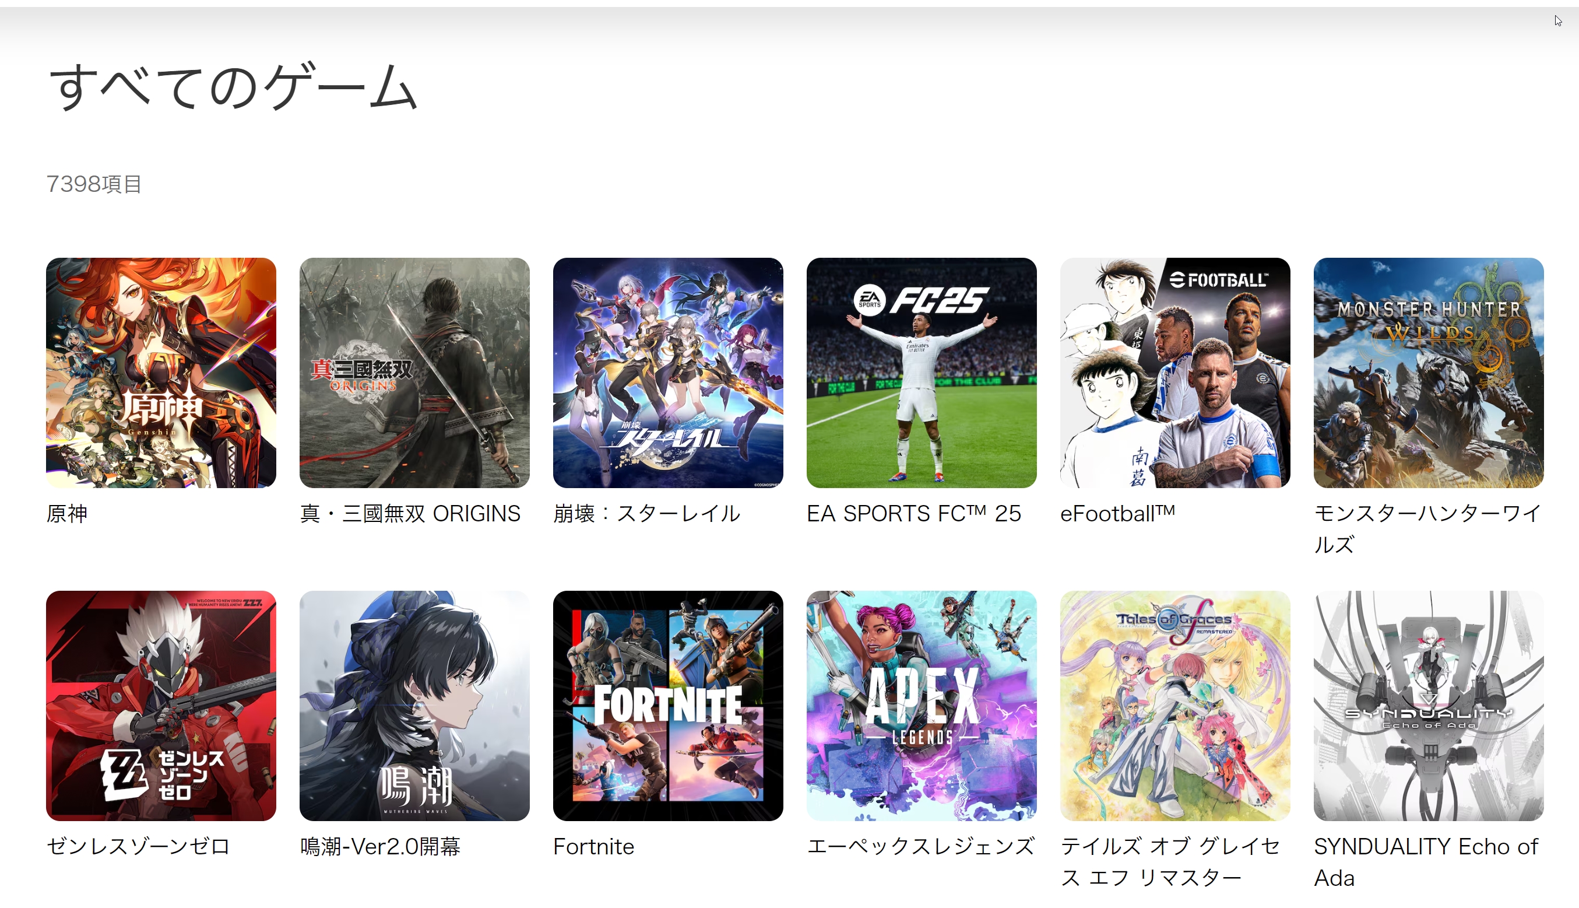This screenshot has width=1579, height=908.
Task: Select the Apex Legends cover art
Action: tap(922, 705)
